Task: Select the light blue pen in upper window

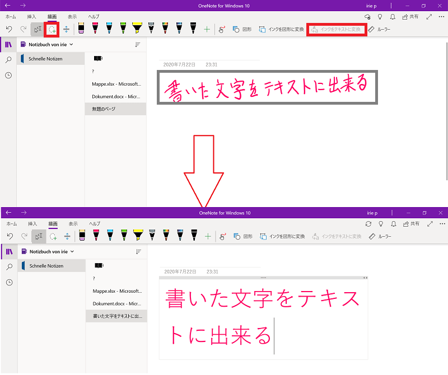Action: click(109, 28)
